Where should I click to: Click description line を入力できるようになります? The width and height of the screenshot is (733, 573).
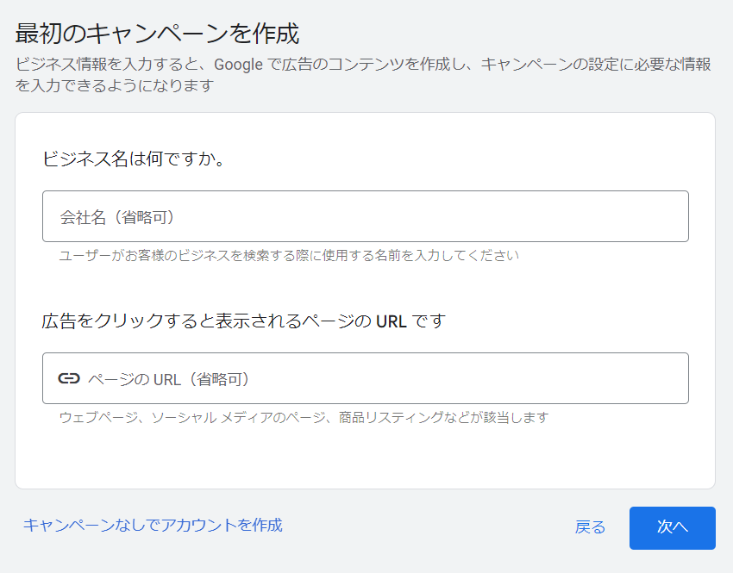tap(115, 85)
